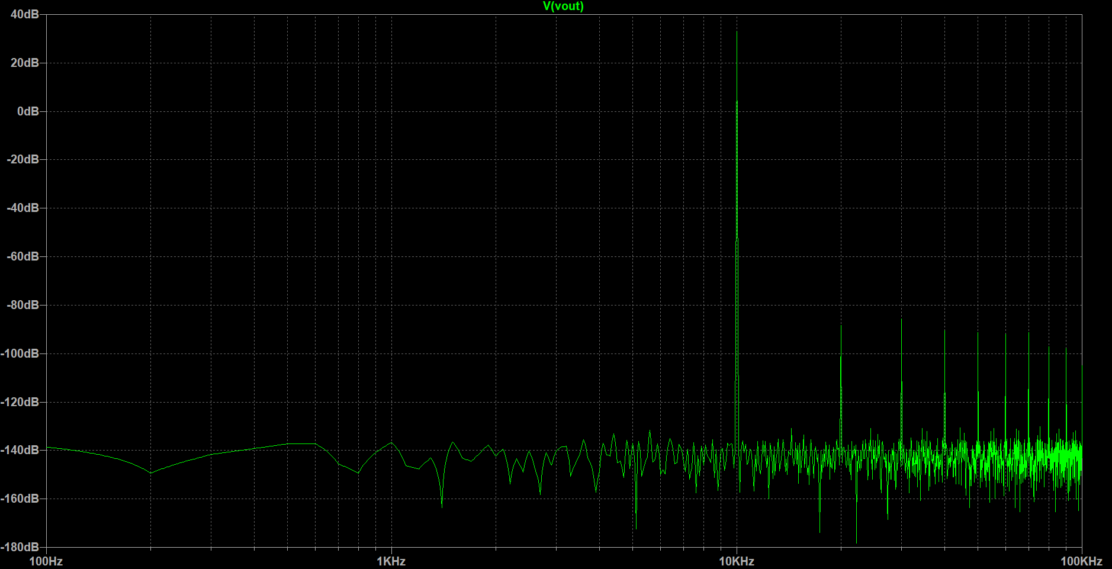
Task: Click the -180dB axis label
Action: 20,547
